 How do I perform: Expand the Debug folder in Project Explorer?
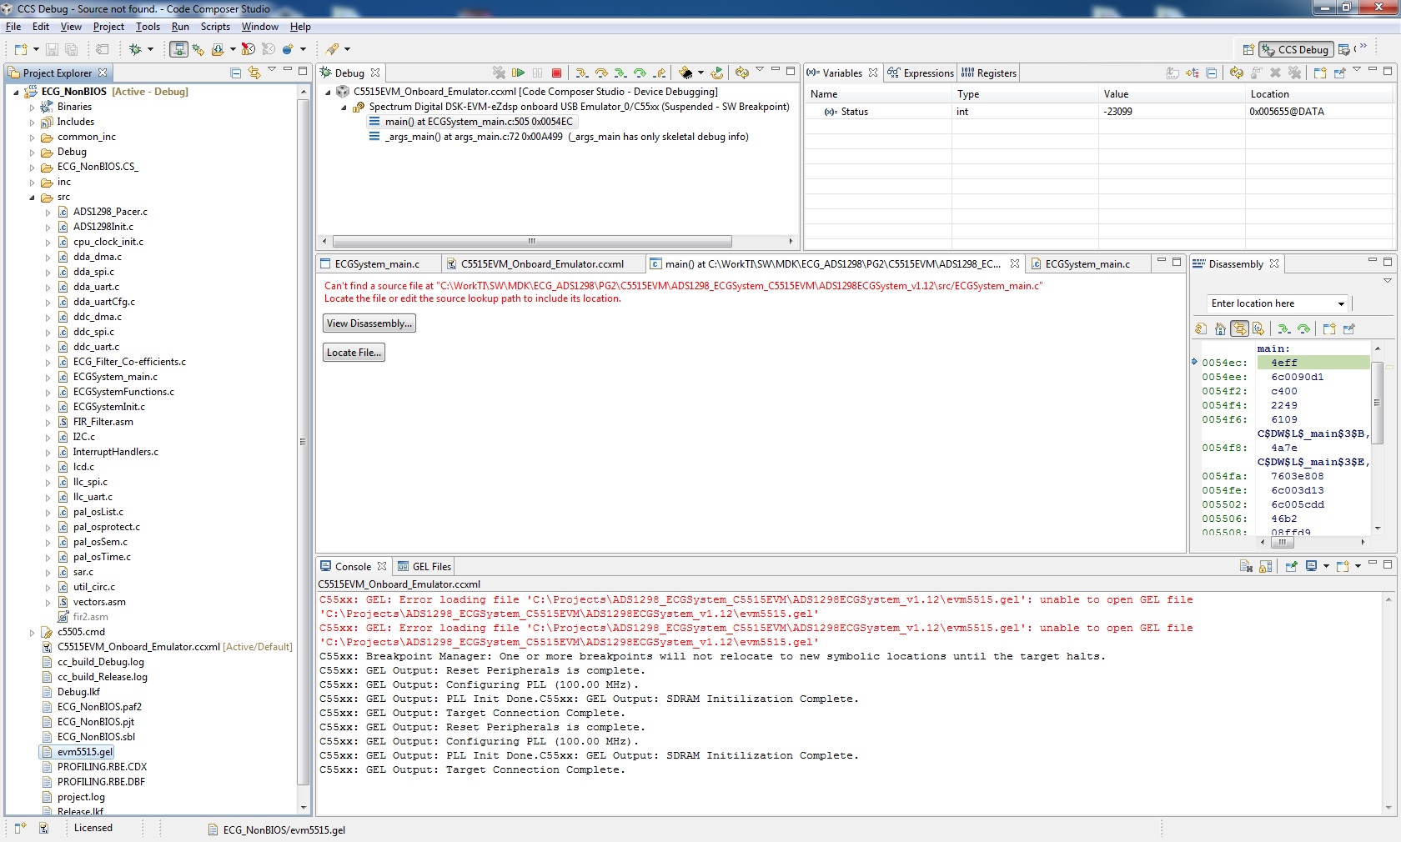[32, 152]
